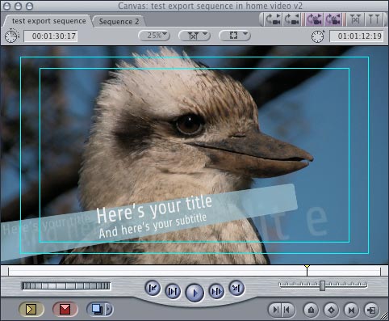Image resolution: width=389 pixels, height=321 pixels.
Task: Click Play Around Current Frame button
Action: (x=216, y=291)
